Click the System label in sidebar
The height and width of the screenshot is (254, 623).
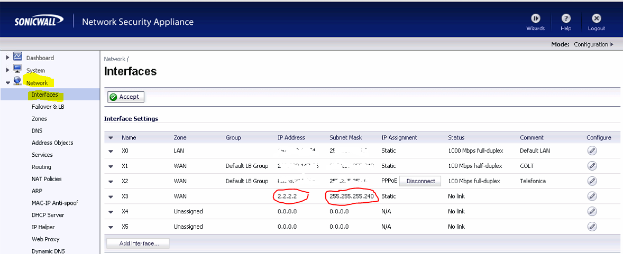click(x=36, y=70)
